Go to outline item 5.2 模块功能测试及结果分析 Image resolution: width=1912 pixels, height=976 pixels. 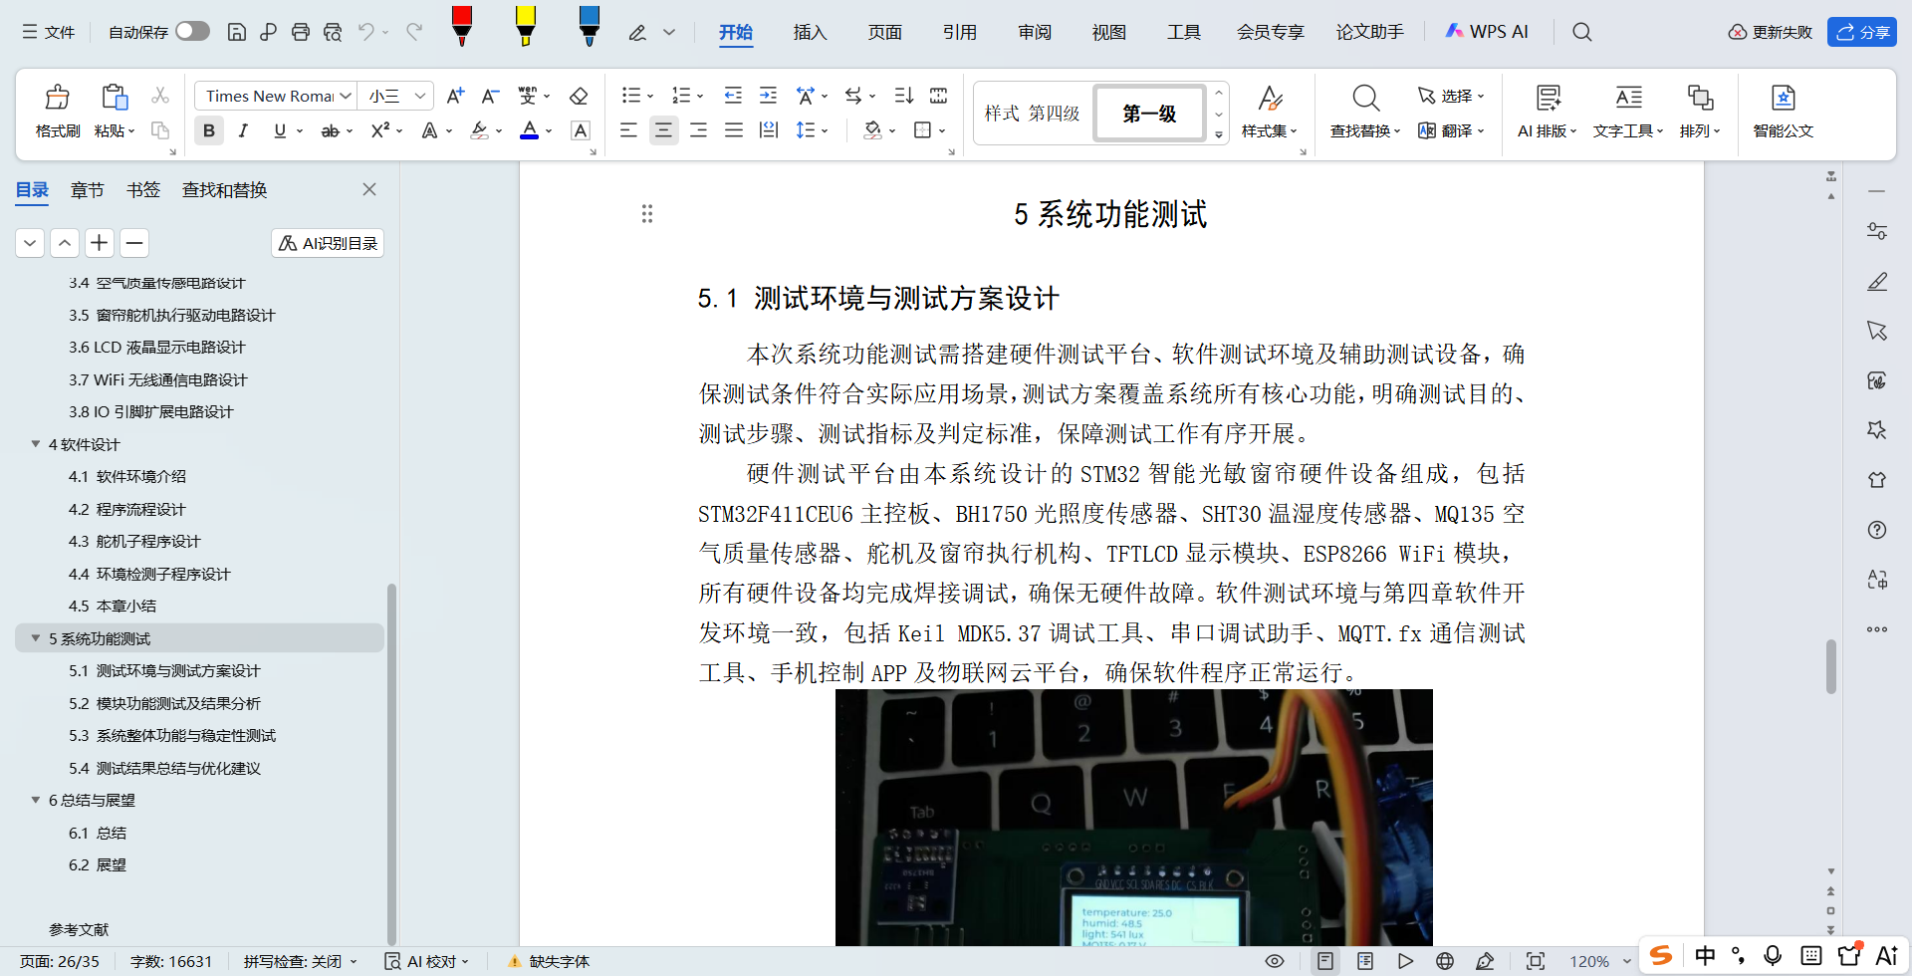pos(164,703)
